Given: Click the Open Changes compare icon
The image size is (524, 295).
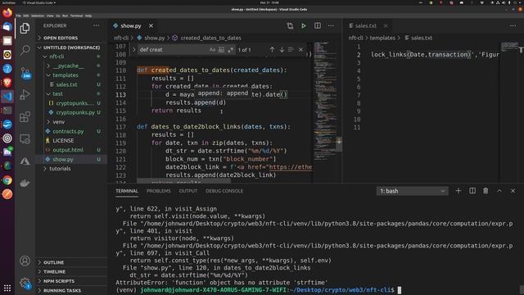Looking at the screenshot, I should point(290,25).
